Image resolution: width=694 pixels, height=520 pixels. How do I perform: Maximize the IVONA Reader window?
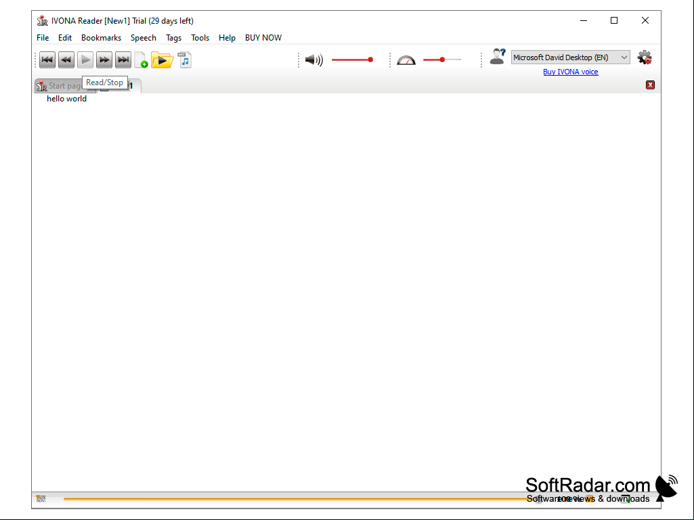coord(614,20)
